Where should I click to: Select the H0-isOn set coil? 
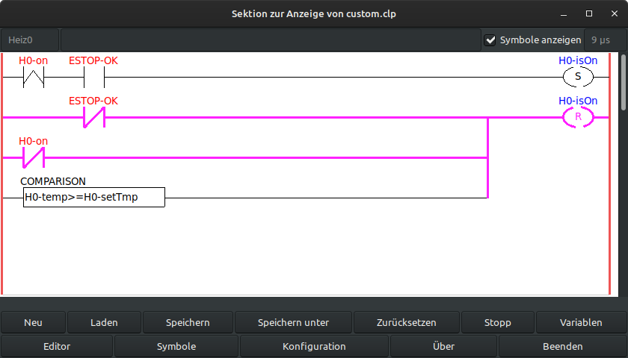pos(577,77)
